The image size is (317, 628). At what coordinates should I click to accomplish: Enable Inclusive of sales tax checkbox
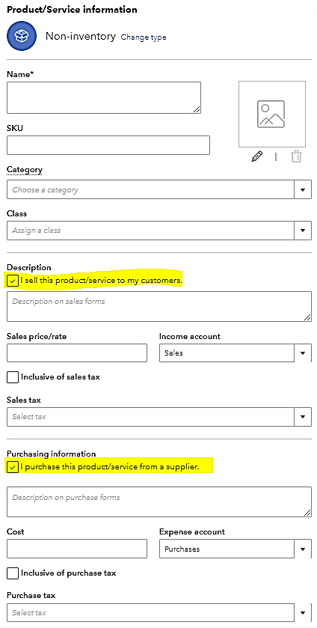(13, 377)
